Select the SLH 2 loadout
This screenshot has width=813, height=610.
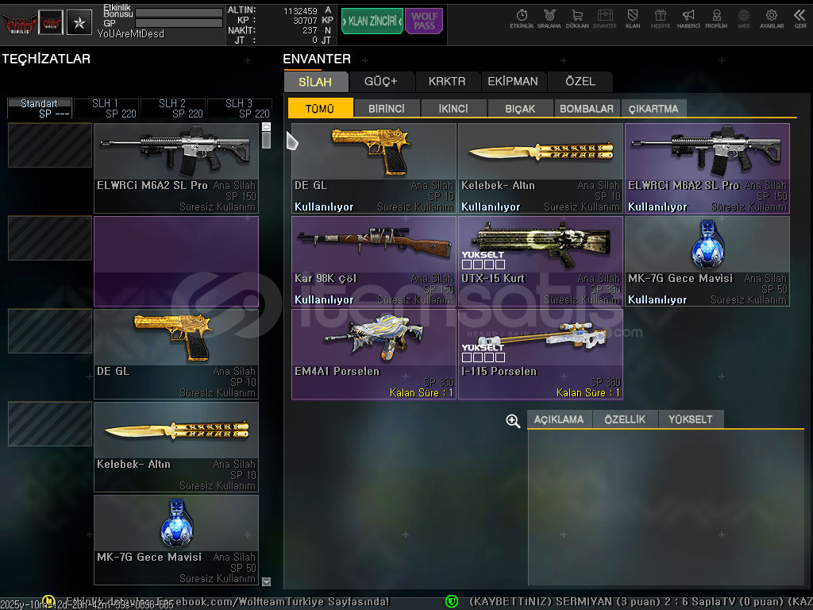(x=173, y=108)
